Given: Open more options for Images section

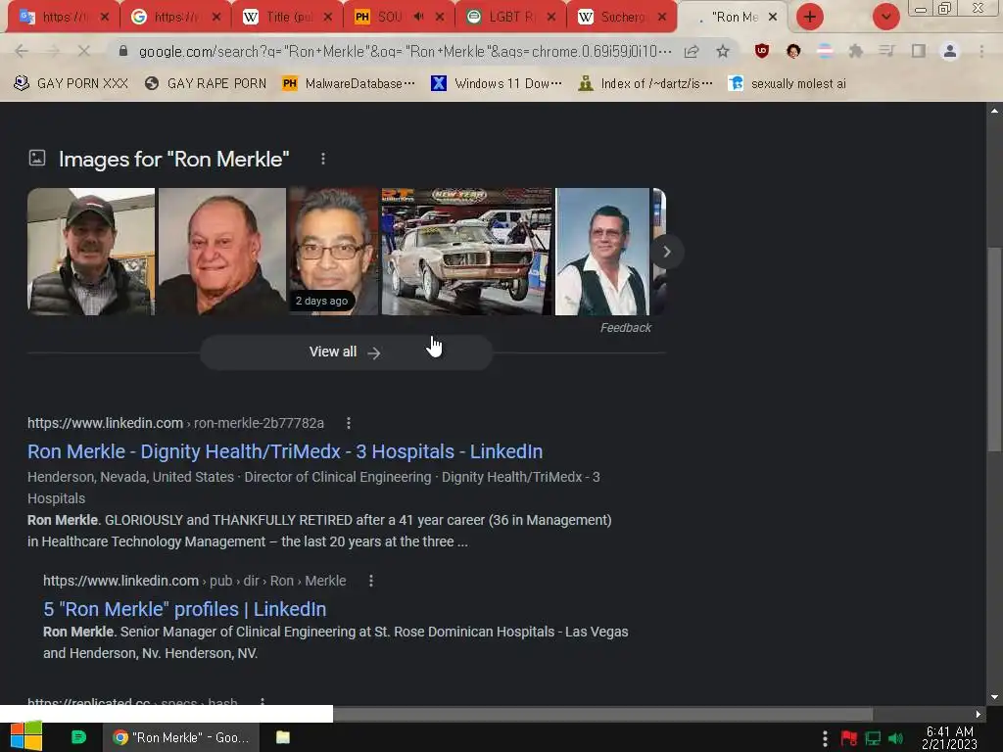Looking at the screenshot, I should coord(323,159).
